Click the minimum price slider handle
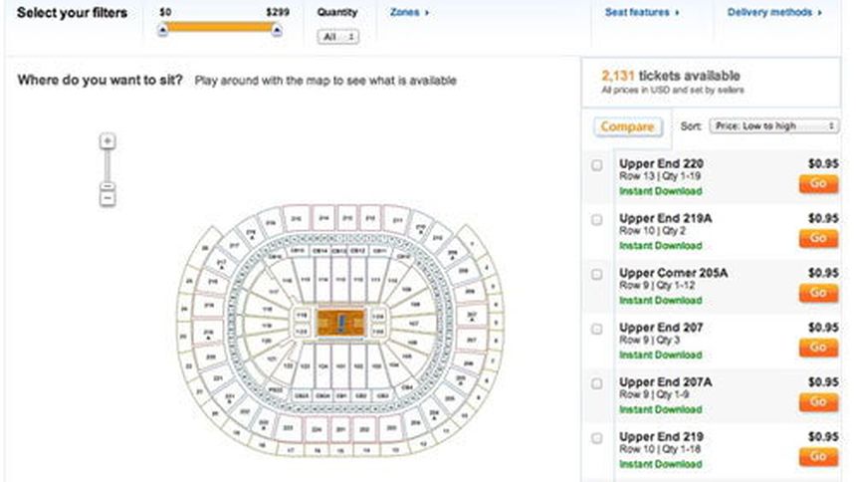The image size is (856, 482). click(x=163, y=31)
